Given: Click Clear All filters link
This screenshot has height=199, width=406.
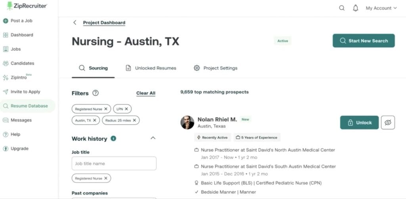Looking at the screenshot, I should point(146,93).
